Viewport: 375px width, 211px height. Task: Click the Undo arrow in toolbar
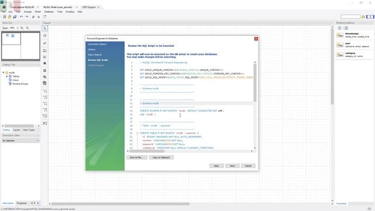(22, 17)
